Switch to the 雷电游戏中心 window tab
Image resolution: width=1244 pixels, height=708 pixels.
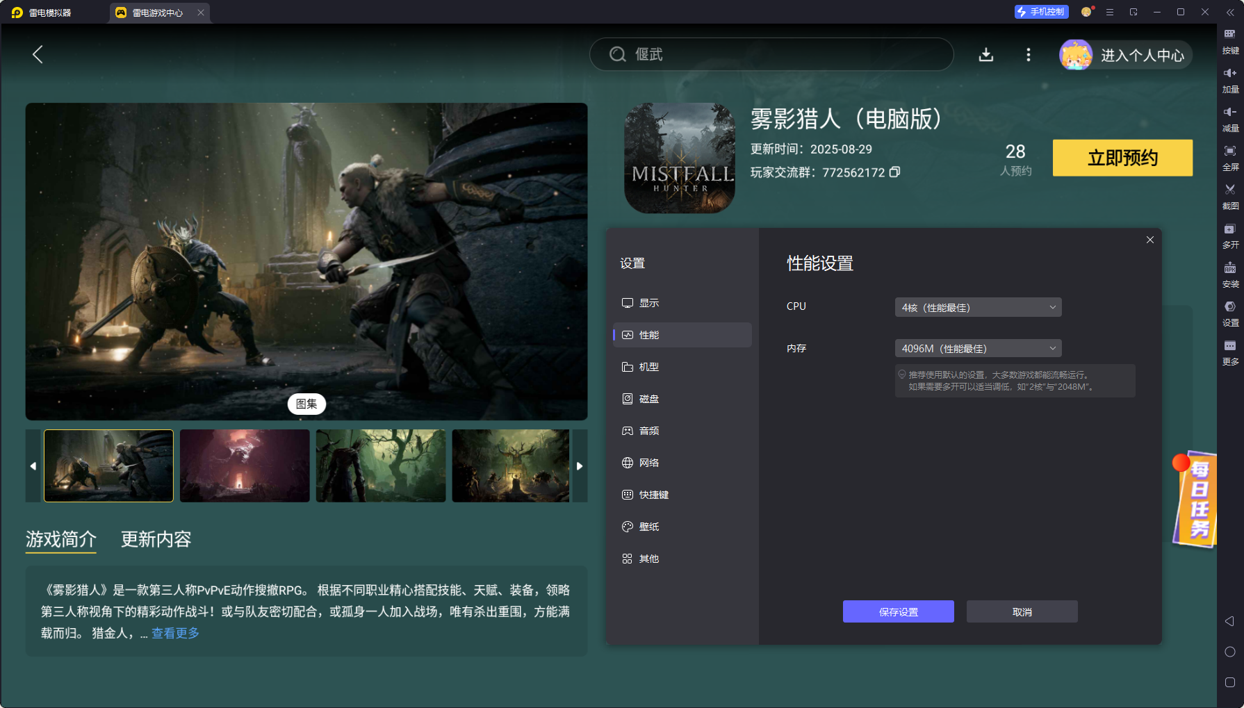tap(158, 13)
